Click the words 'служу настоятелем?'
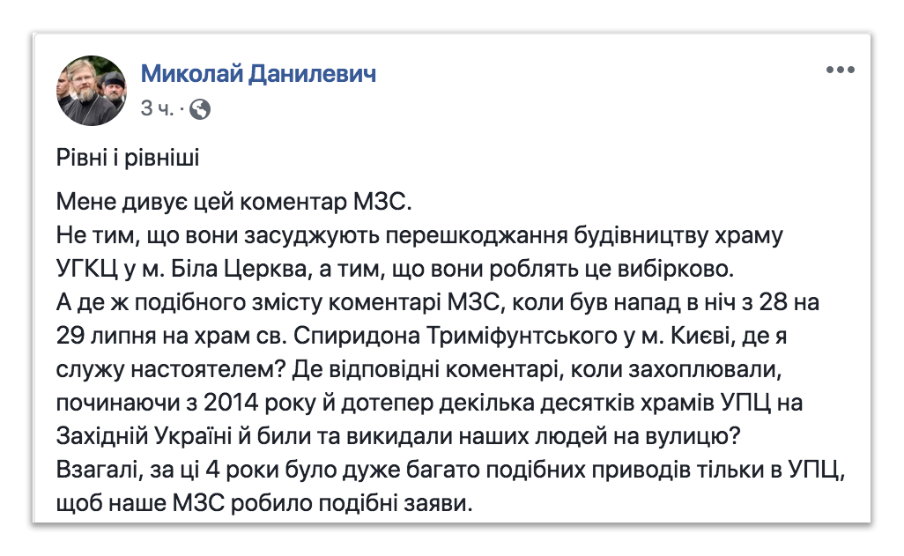The width and height of the screenshot is (904, 556). click(171, 370)
